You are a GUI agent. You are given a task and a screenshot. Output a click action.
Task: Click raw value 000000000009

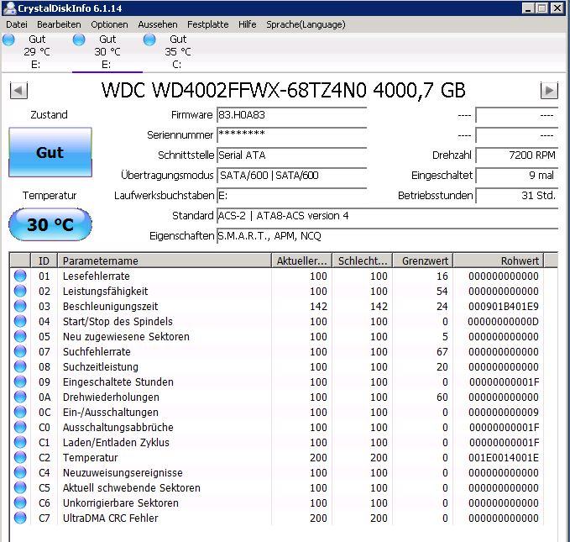click(503, 413)
